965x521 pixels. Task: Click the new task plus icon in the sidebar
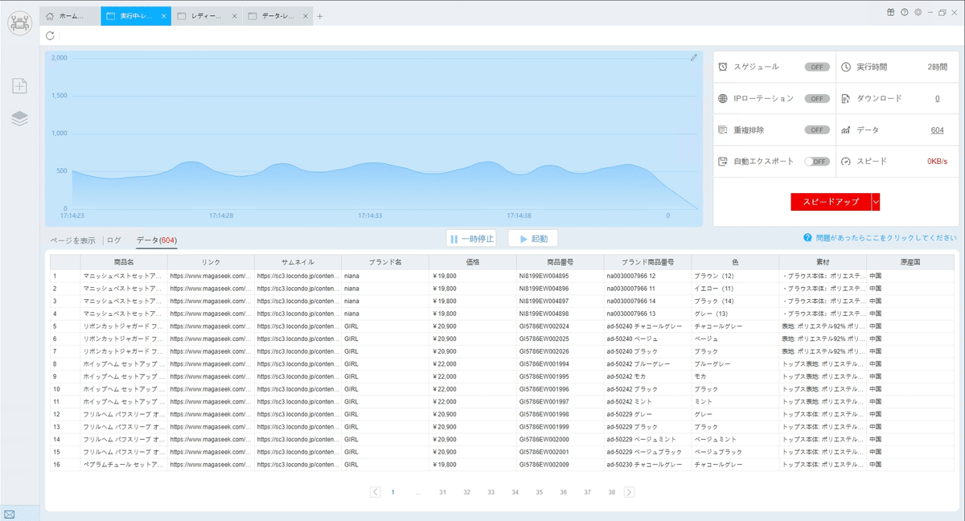[19, 86]
